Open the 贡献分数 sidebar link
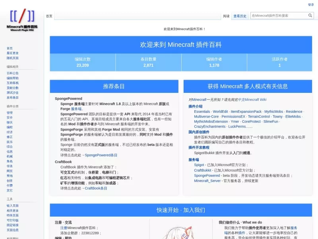Viewport: 318px width, 239px height. click(13, 88)
